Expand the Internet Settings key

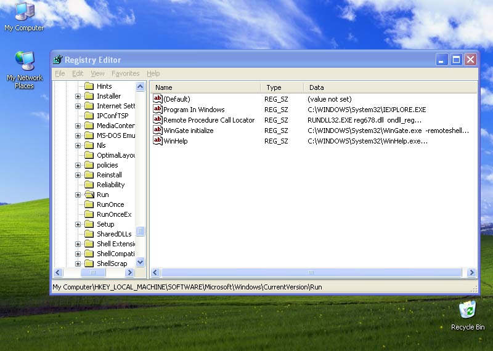point(78,106)
